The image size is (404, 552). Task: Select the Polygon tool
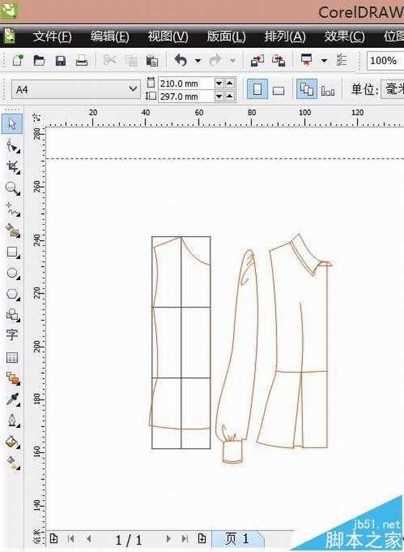click(12, 294)
